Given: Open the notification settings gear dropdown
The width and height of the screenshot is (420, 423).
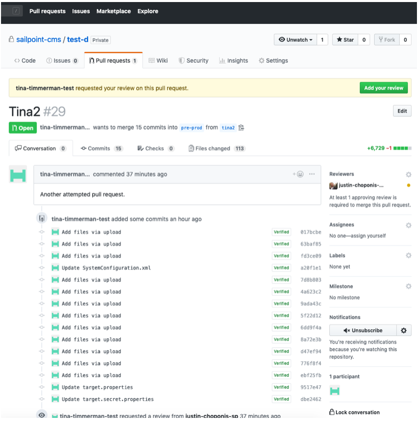Looking at the screenshot, I should coord(404,330).
